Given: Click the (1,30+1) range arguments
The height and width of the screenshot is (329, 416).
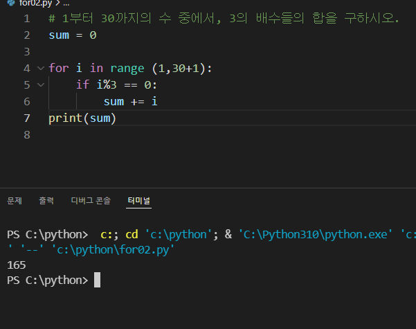Looking at the screenshot, I should (179, 69).
